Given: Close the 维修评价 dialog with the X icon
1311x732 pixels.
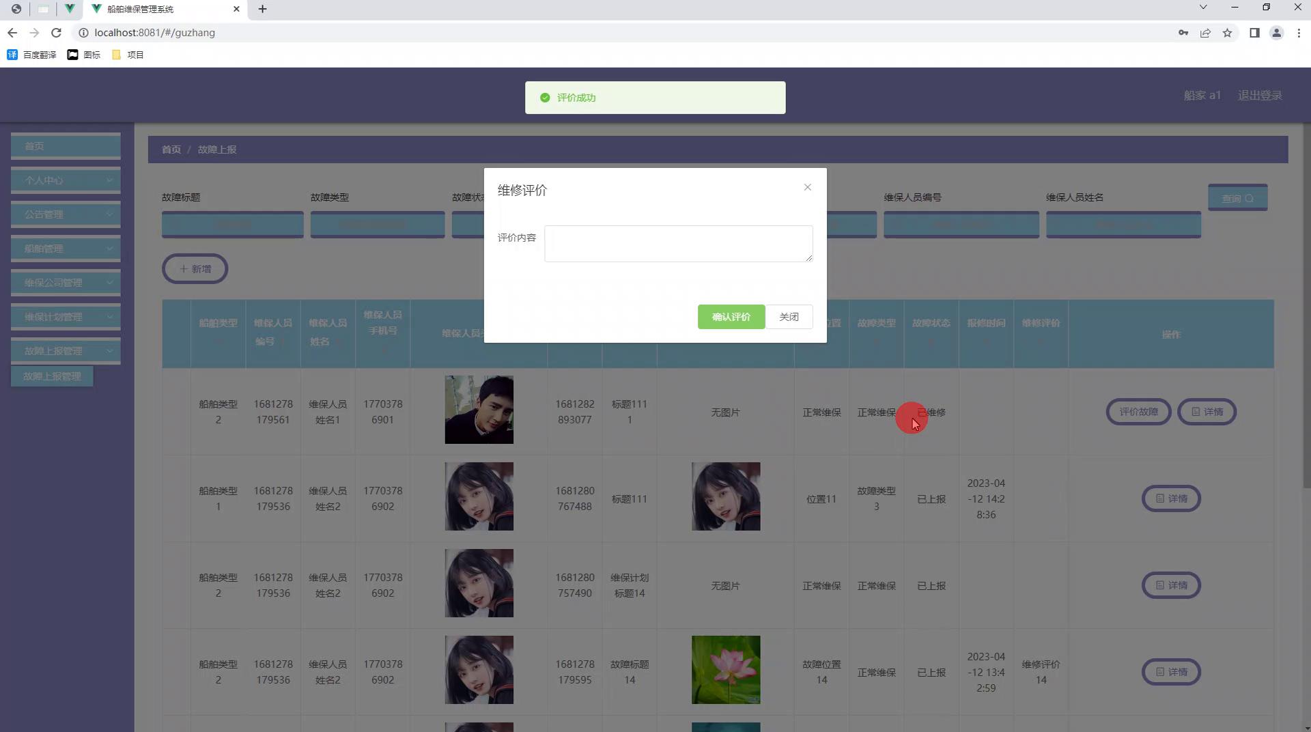Looking at the screenshot, I should (808, 187).
